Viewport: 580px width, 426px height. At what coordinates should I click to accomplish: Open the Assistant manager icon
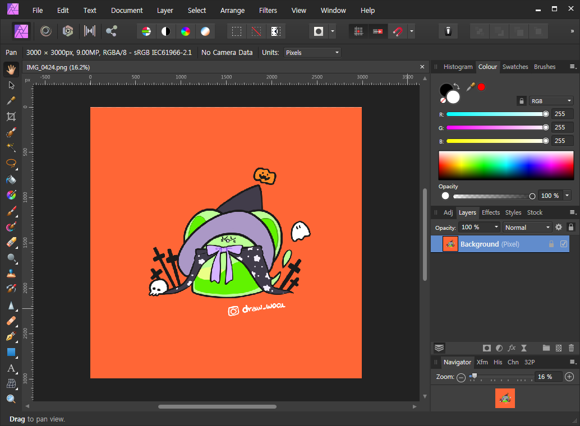pos(448,31)
